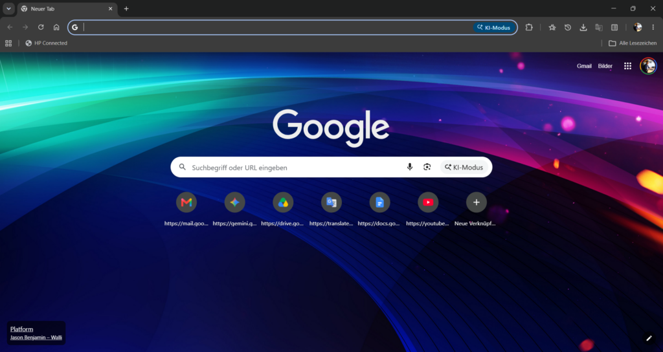Viewport: 663px width, 352px height.
Task: Minimize the Chrome window
Action: click(614, 8)
